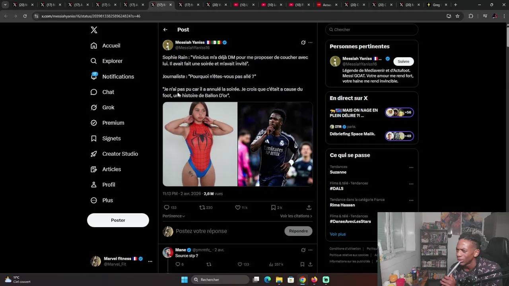This screenshot has width=509, height=286.
Task: Click the Poster button
Action: coord(118,220)
